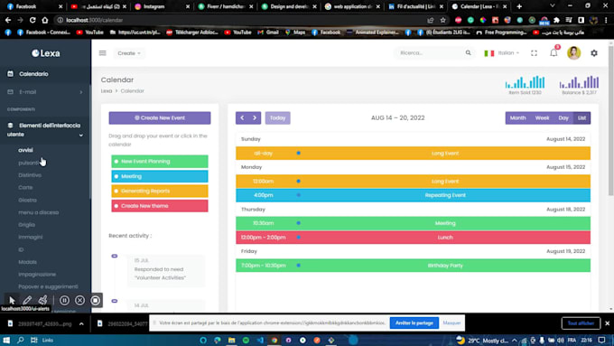
Task: Open the settings gear icon
Action: [x=594, y=53]
